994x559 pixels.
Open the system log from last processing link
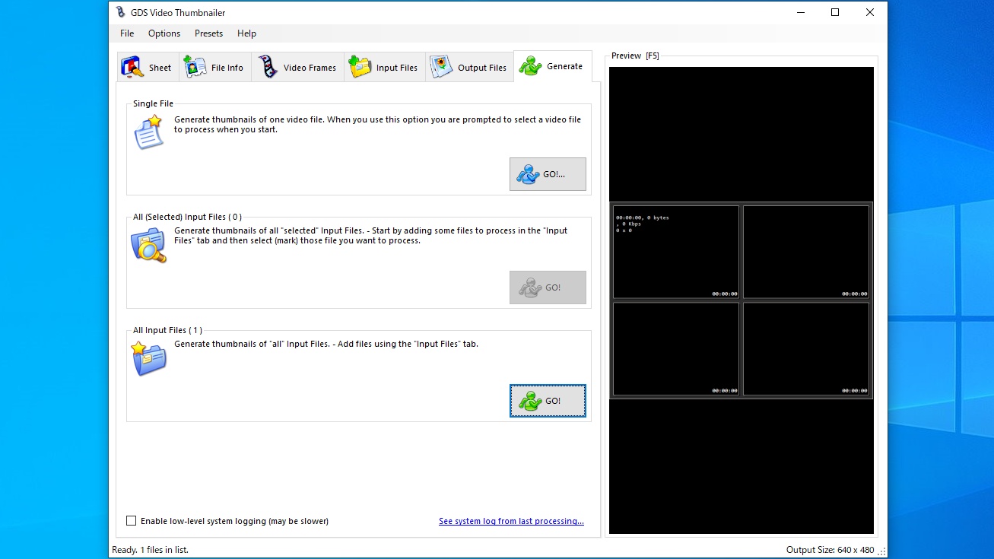(x=511, y=521)
